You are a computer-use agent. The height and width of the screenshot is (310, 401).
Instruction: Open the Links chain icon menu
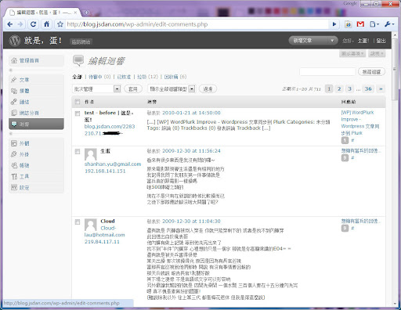[x=14, y=102]
